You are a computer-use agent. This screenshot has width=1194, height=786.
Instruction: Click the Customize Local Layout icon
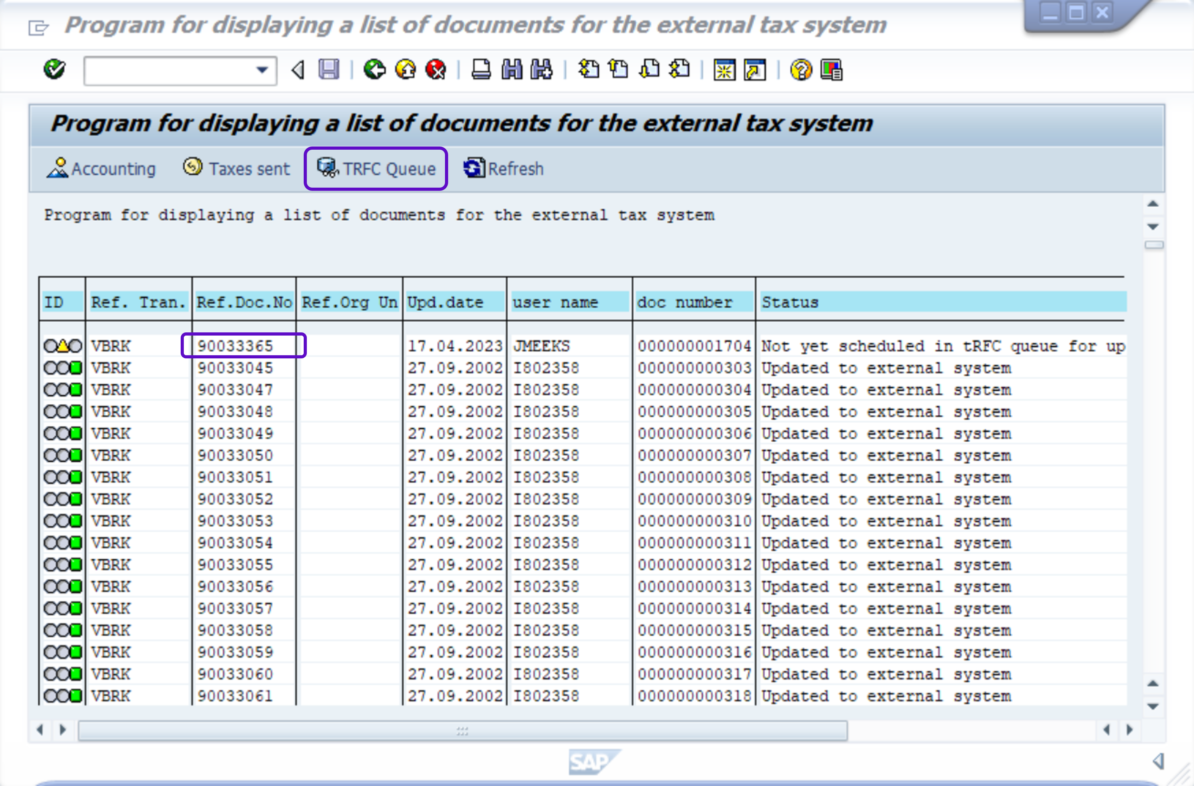click(831, 69)
